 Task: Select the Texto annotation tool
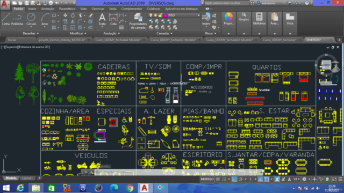(x=102, y=19)
